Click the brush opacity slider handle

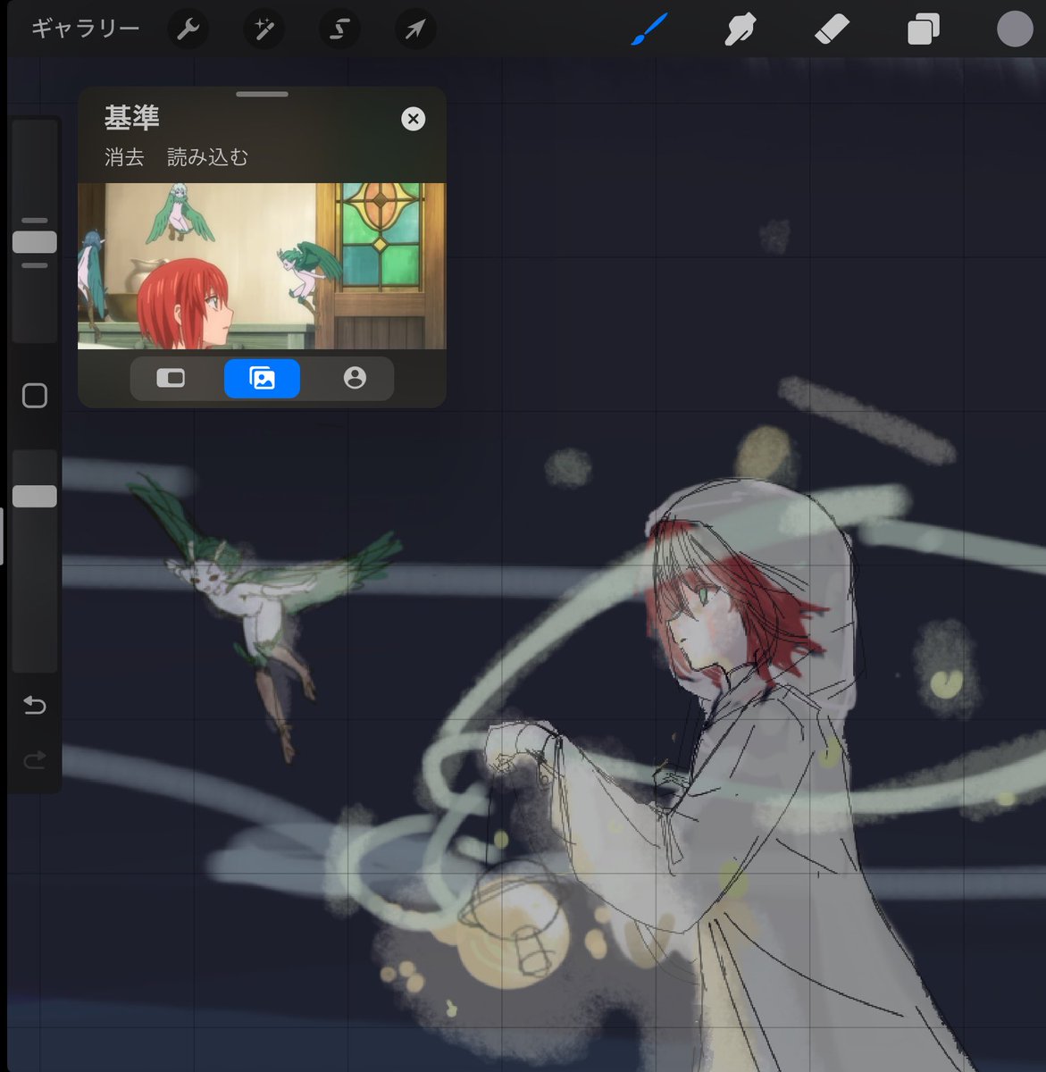point(35,497)
